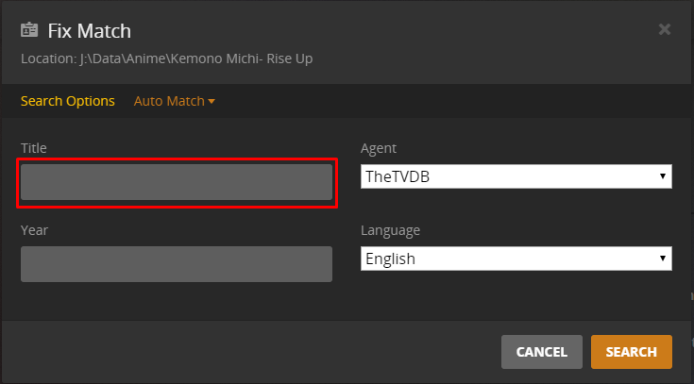Click the Location path for Kemono Michi

coord(167,58)
